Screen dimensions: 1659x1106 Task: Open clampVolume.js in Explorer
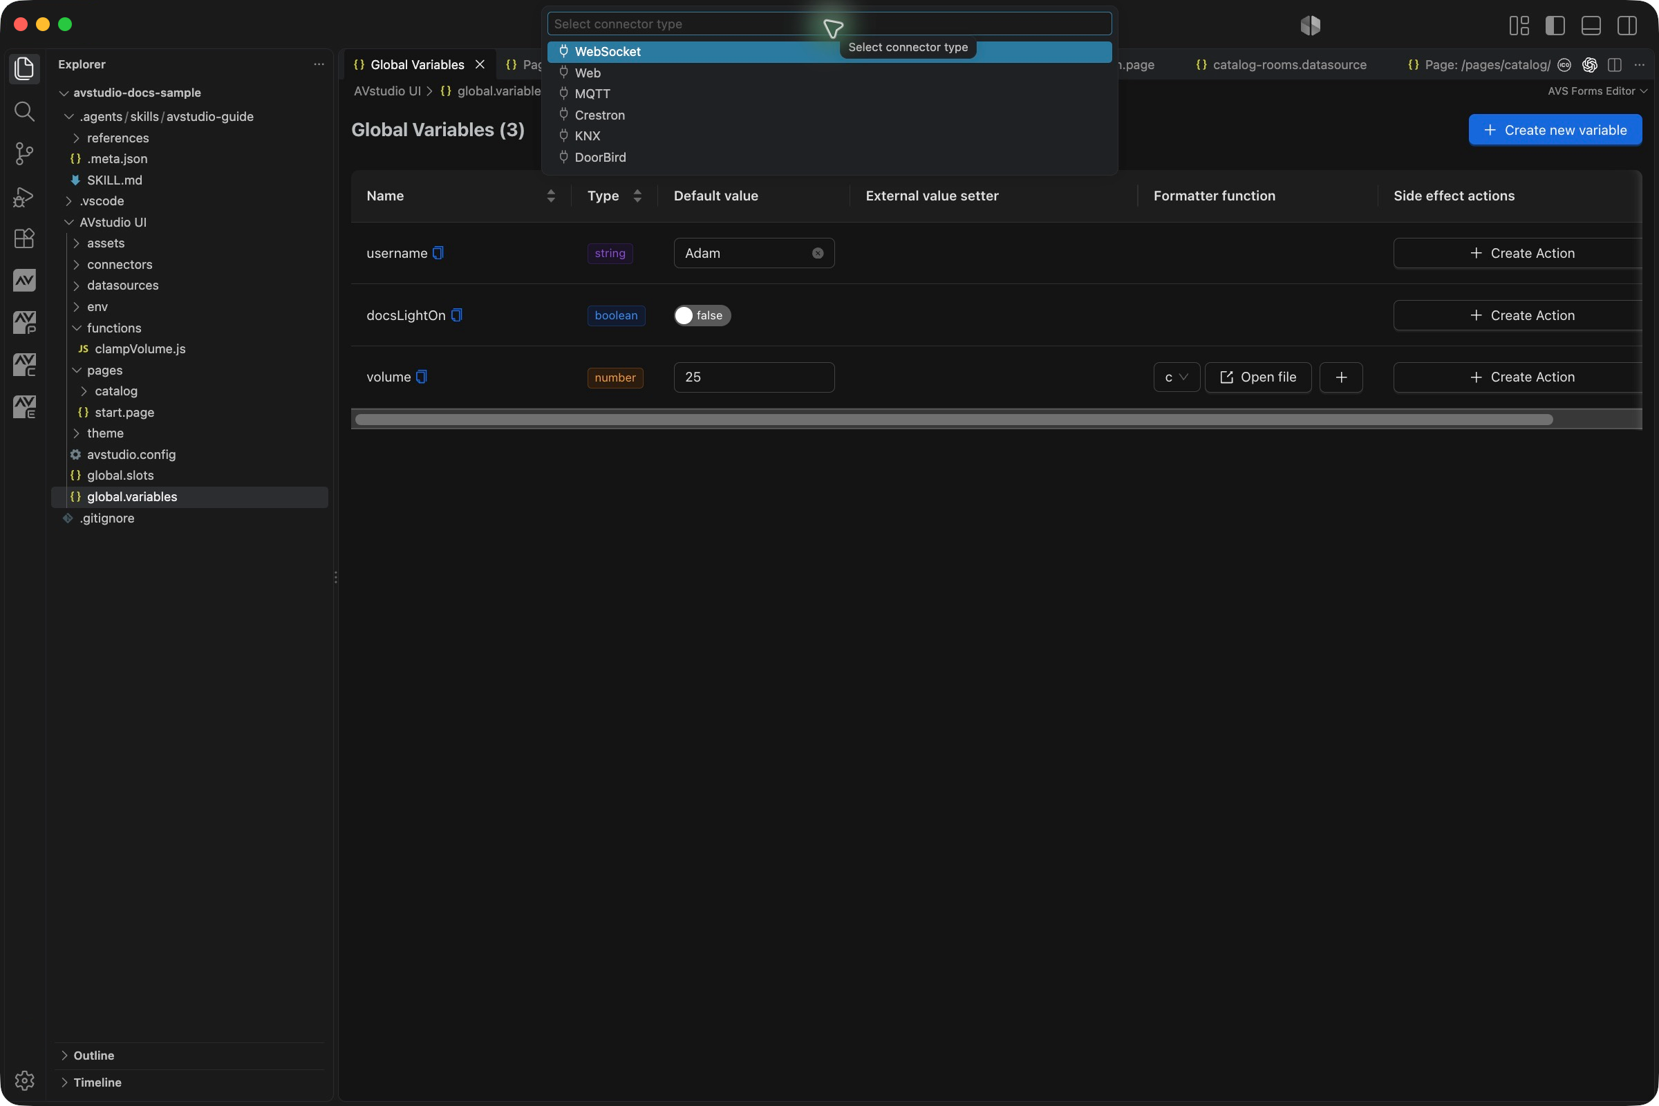140,348
